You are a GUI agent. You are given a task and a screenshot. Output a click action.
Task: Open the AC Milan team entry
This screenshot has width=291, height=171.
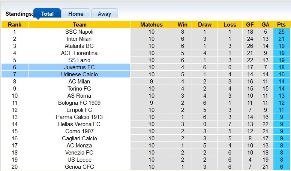79,82
